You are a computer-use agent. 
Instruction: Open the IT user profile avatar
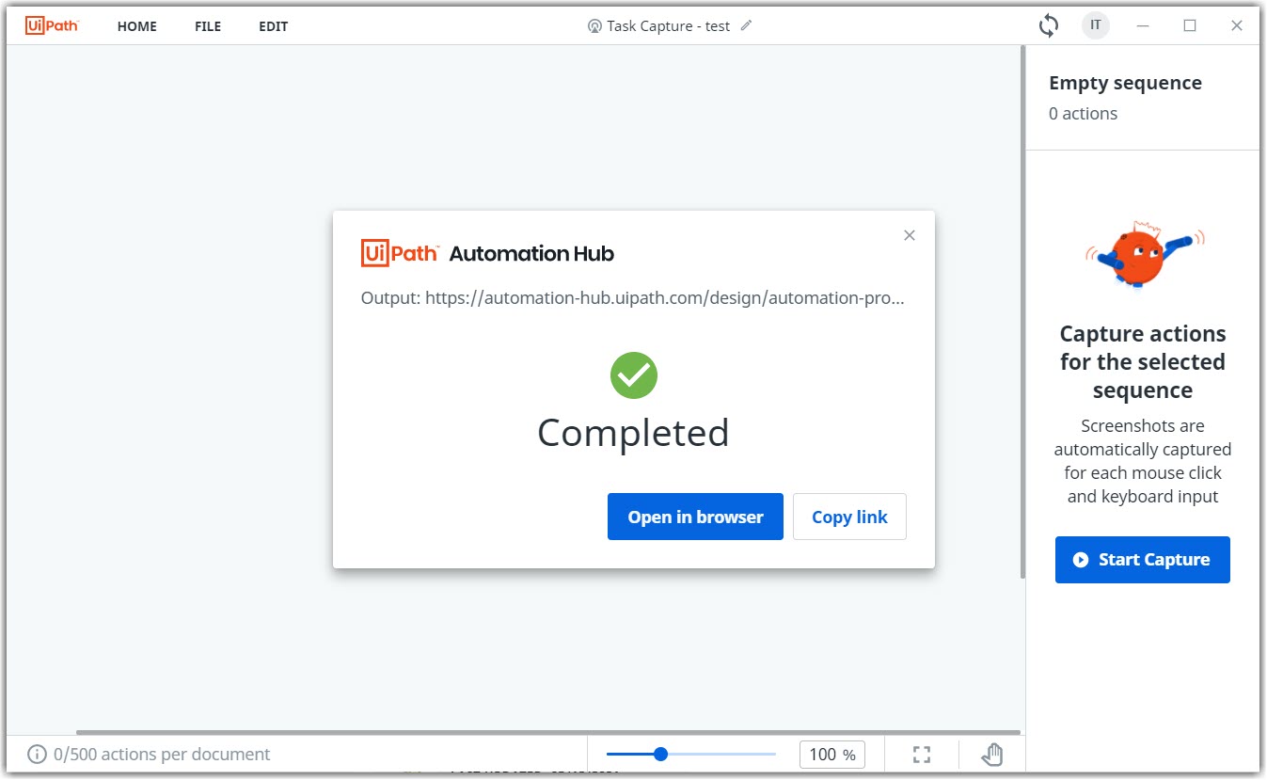pos(1096,25)
